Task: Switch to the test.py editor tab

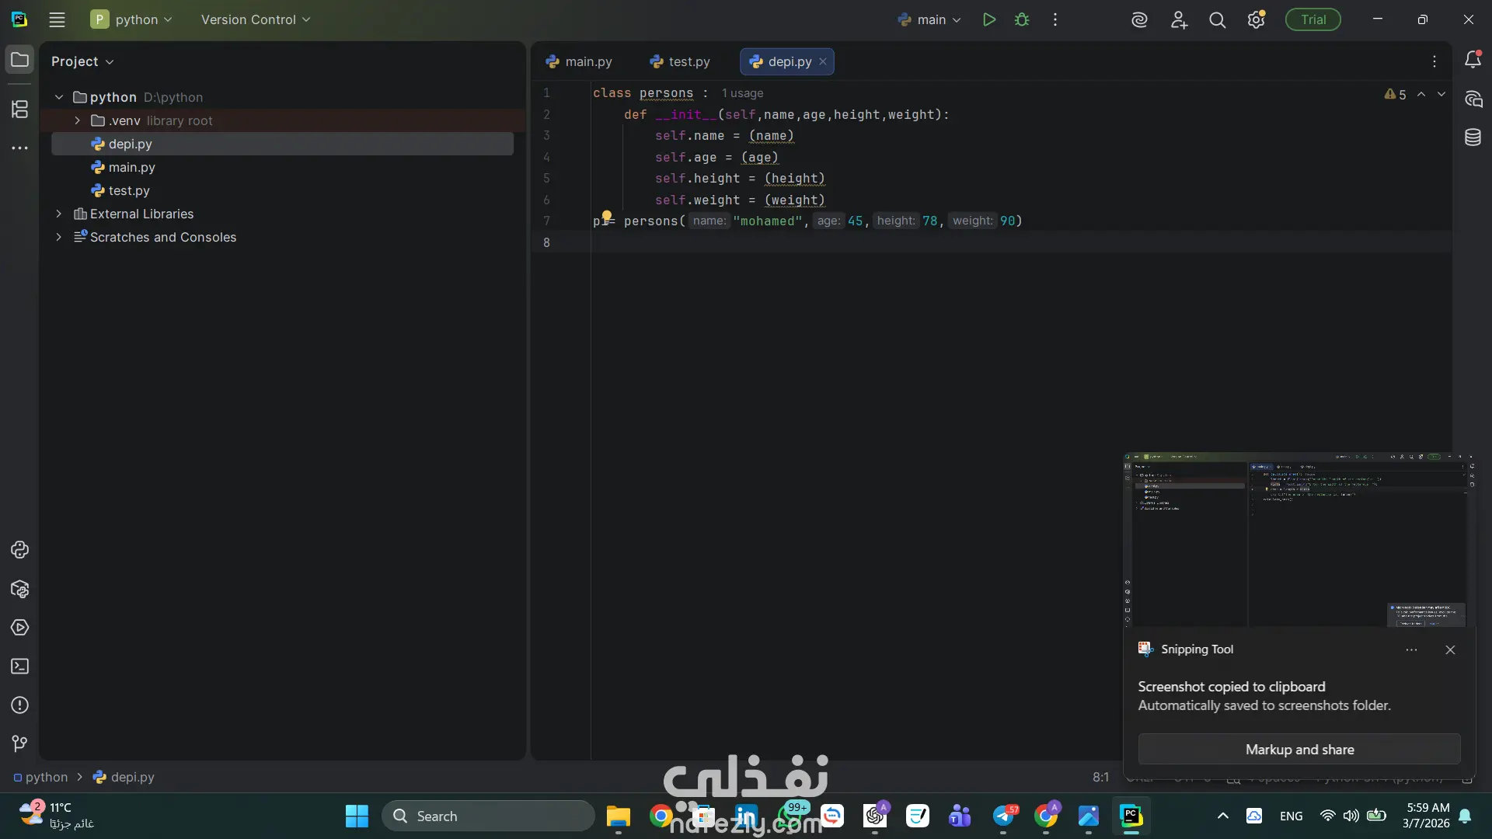Action: [680, 61]
